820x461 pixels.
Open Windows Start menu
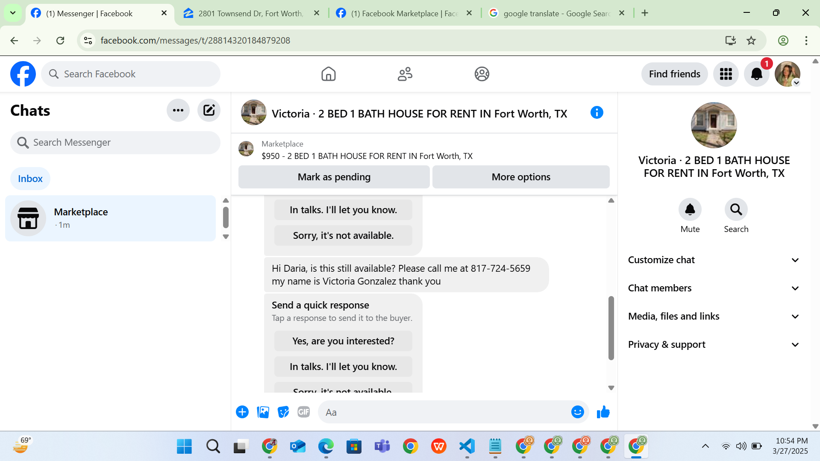pyautogui.click(x=185, y=446)
